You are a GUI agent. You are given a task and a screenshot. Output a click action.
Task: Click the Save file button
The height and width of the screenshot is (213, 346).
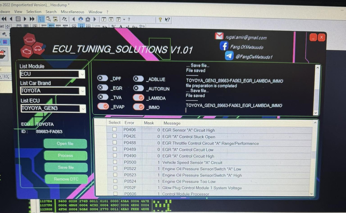[66, 167]
